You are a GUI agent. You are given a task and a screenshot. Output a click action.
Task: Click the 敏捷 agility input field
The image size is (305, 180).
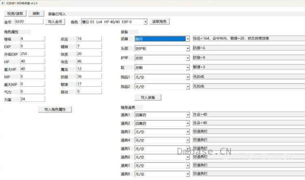pos(89,84)
